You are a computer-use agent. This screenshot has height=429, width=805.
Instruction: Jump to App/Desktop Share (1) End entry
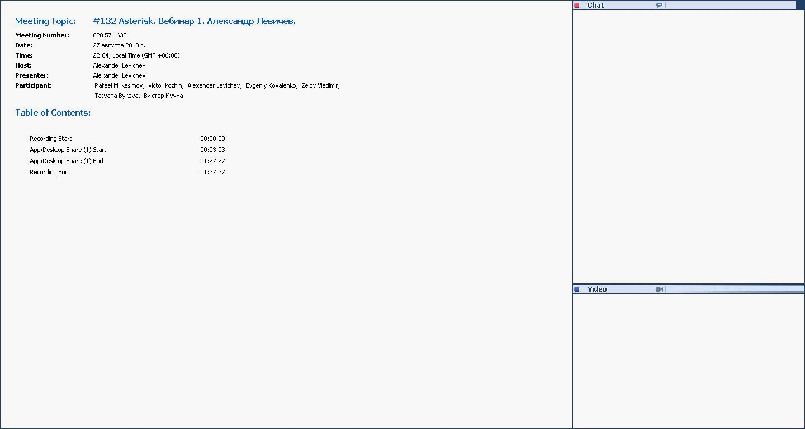pos(67,161)
